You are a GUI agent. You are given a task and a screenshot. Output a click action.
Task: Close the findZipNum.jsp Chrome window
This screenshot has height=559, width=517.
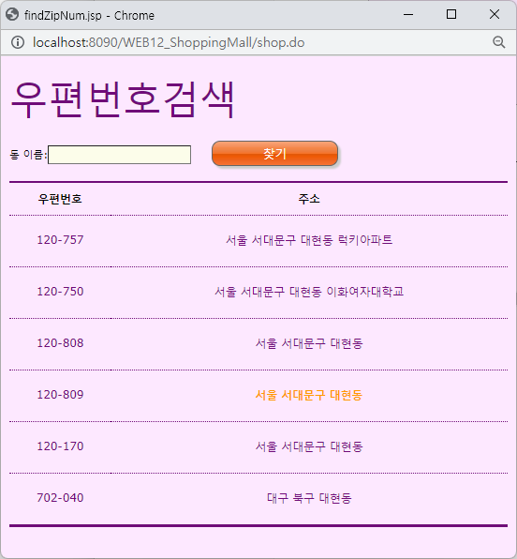[495, 15]
